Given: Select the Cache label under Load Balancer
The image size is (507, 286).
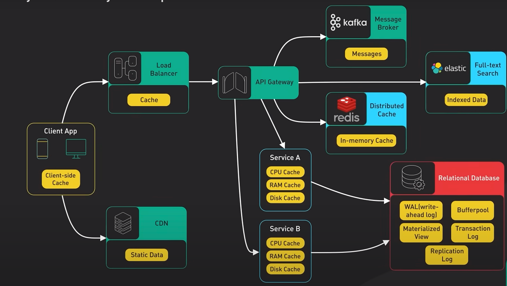Looking at the screenshot, I should pyautogui.click(x=149, y=100).
